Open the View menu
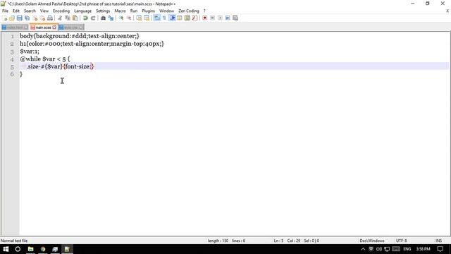 point(44,11)
